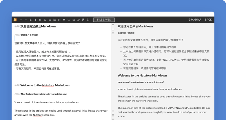Click the '### 欢迎使用坚果云Markdown' heading in editor
The height and width of the screenshot is (120, 226).
point(35,26)
